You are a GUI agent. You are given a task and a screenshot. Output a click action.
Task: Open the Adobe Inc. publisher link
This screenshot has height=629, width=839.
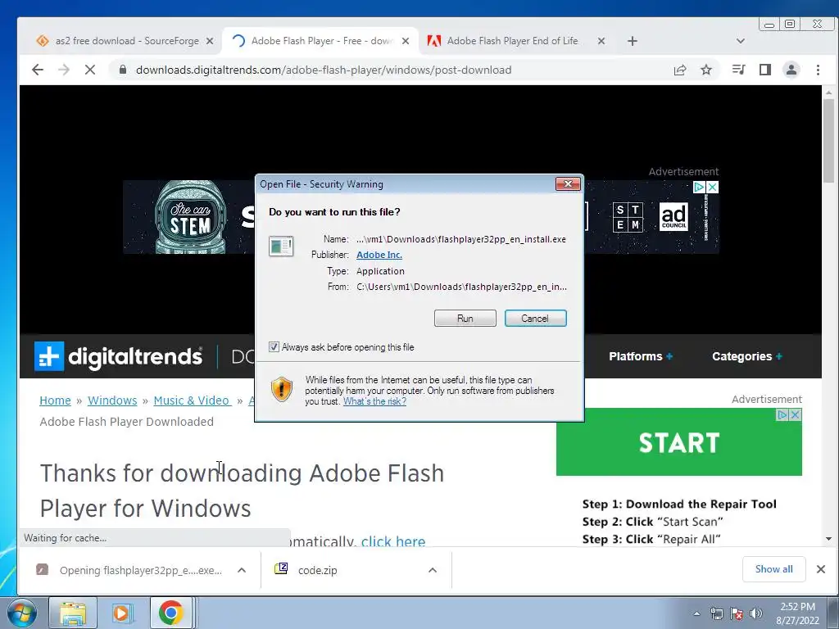pyautogui.click(x=379, y=255)
